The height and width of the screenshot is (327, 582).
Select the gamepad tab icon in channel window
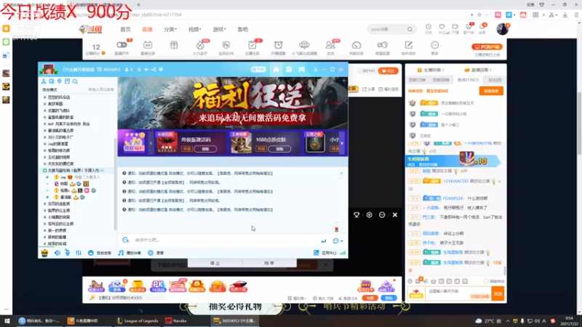[301, 69]
